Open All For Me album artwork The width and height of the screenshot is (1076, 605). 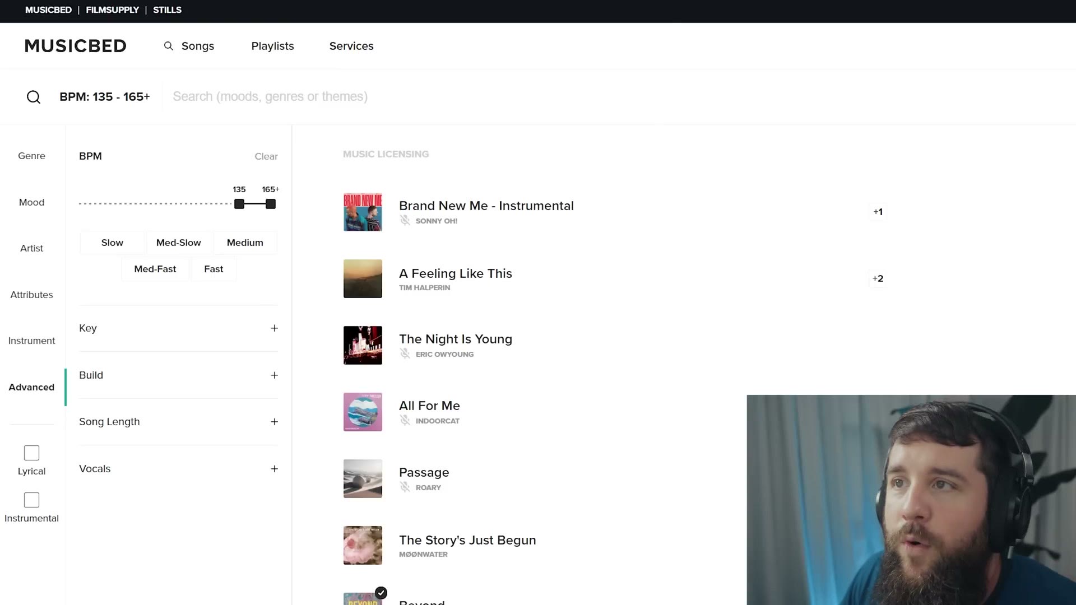[x=363, y=412]
